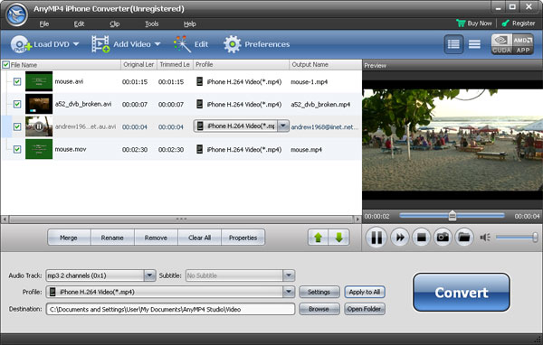Click the AnyMP4 application logo
This screenshot has height=345, width=543.
(x=16, y=14)
